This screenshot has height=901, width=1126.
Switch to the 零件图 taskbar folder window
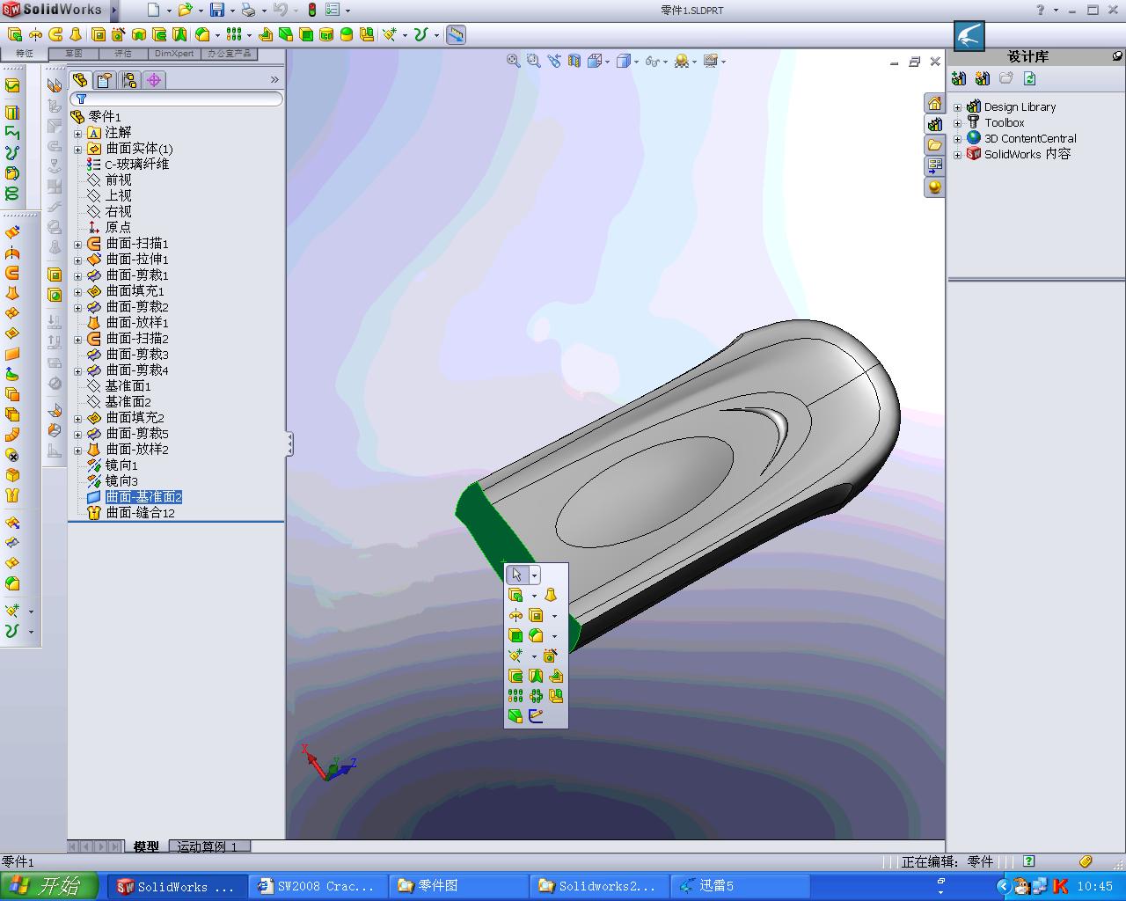pyautogui.click(x=459, y=886)
